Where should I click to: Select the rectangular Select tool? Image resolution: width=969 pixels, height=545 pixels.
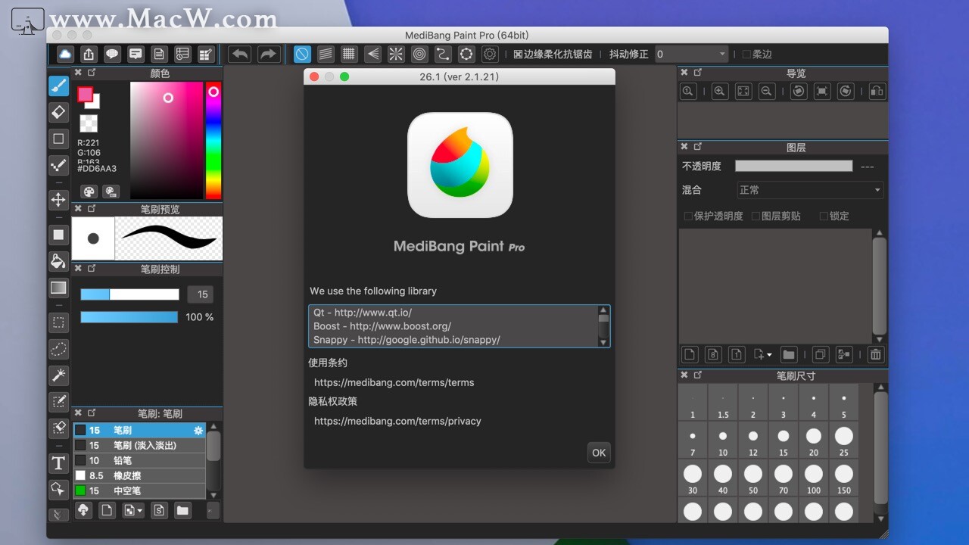tap(58, 322)
